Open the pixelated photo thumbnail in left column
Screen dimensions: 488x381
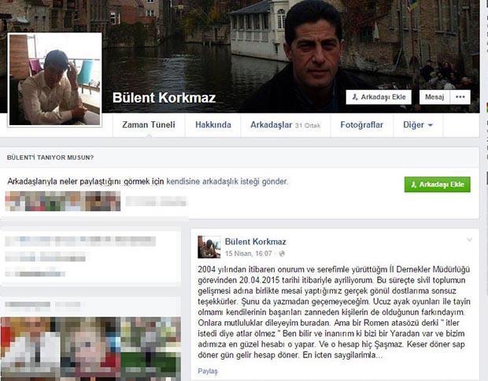point(91,349)
